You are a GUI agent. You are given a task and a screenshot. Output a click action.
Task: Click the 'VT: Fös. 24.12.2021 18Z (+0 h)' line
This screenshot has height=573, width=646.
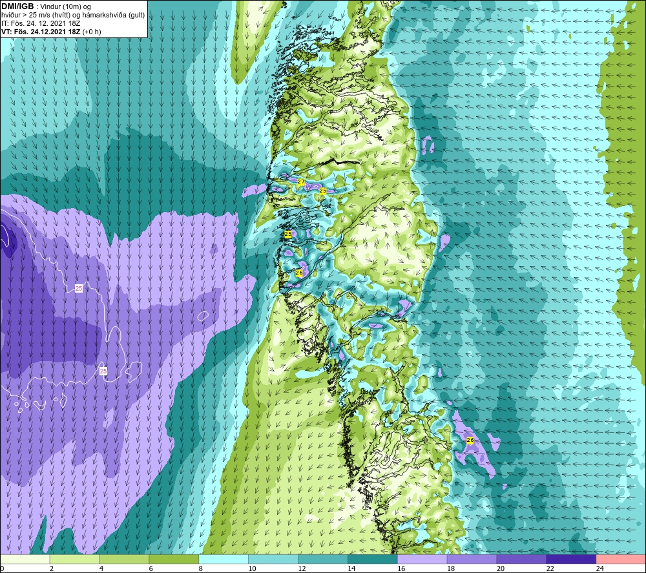click(51, 32)
